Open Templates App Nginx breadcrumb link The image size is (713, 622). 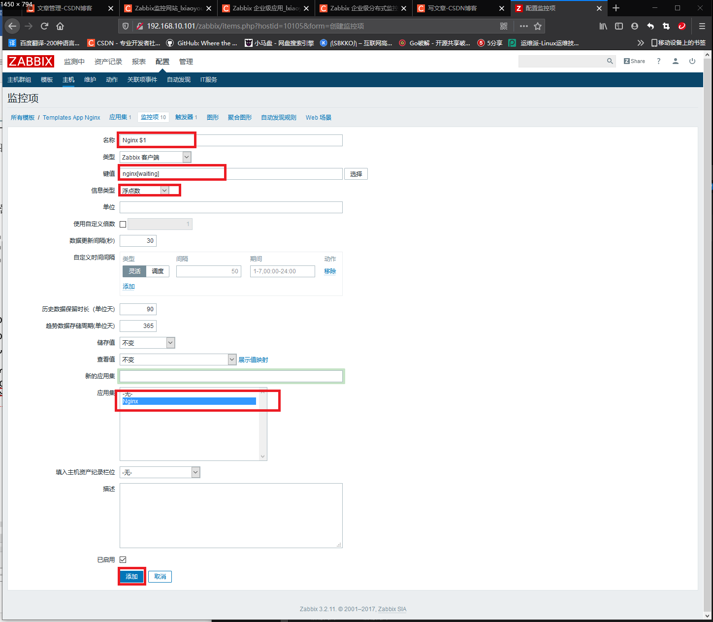(x=71, y=118)
